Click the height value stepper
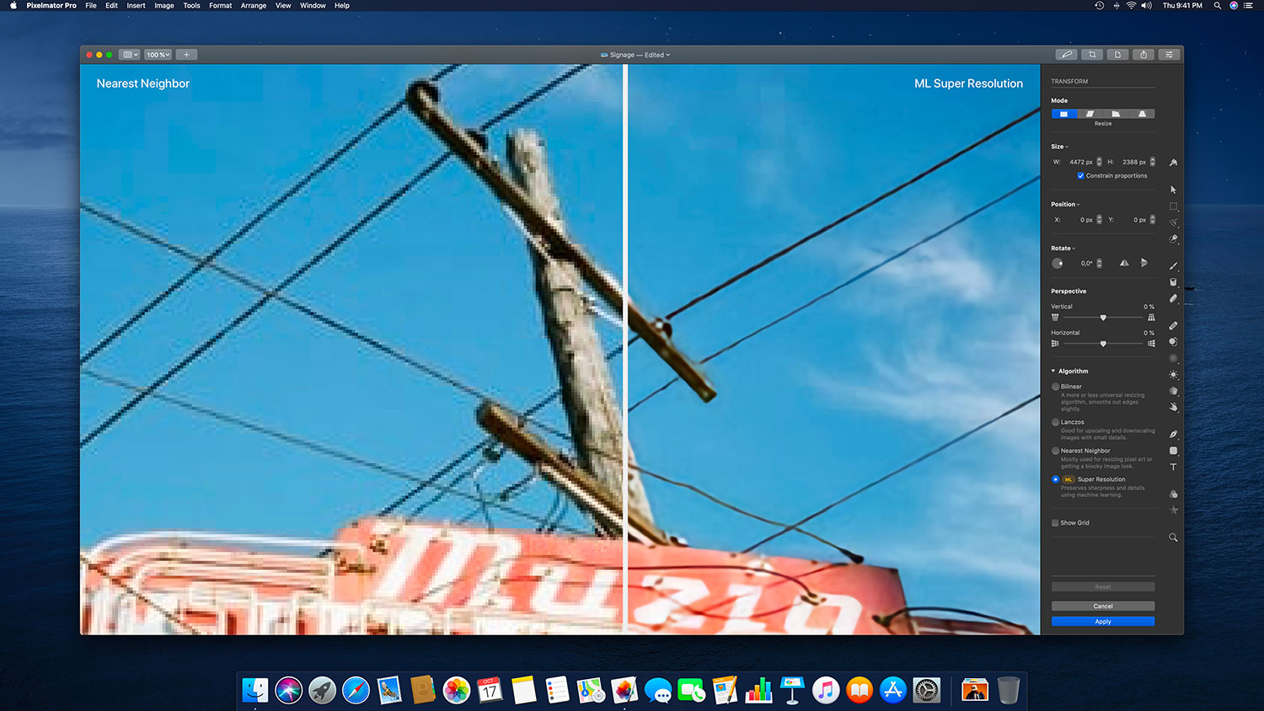This screenshot has width=1264, height=711. pyautogui.click(x=1152, y=162)
